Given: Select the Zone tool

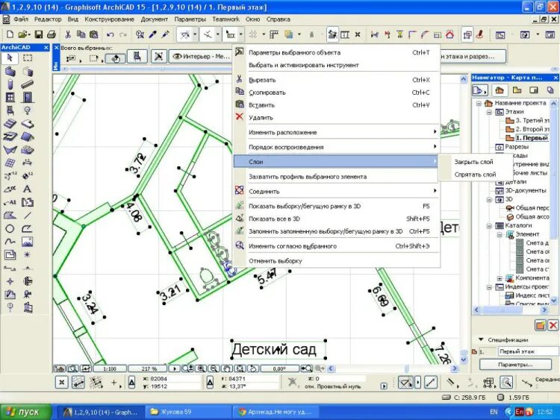Looking at the screenshot, I should 27,202.
